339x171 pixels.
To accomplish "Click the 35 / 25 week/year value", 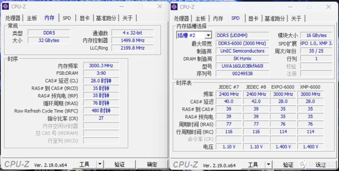I will coord(316,51).
